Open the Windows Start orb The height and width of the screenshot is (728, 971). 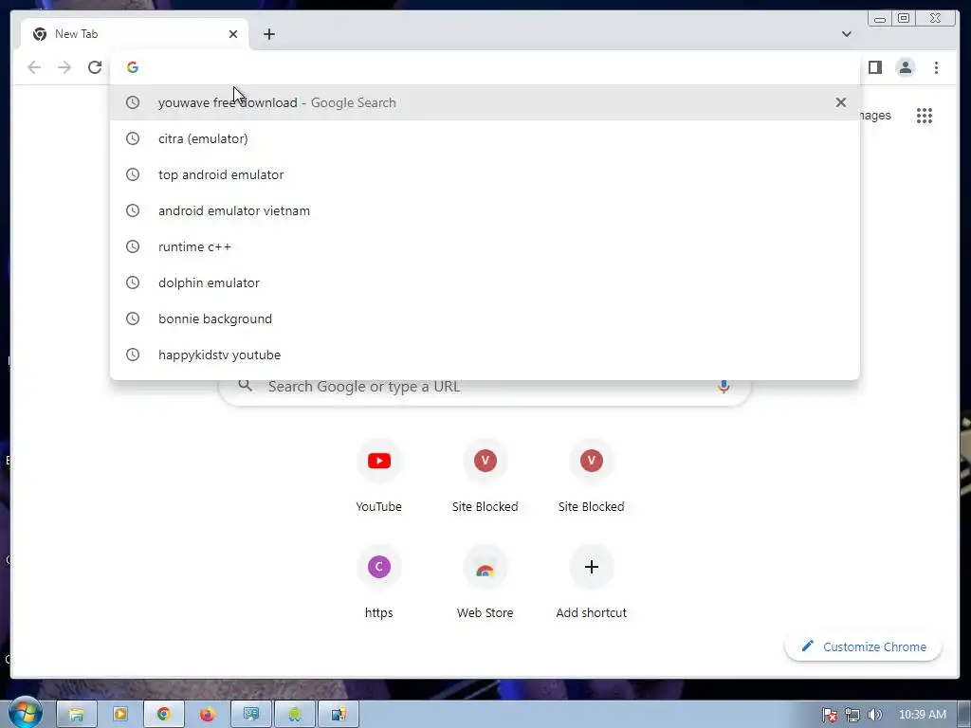pos(25,714)
